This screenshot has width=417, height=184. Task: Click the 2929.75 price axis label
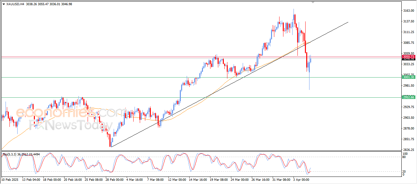[x=409, y=107]
